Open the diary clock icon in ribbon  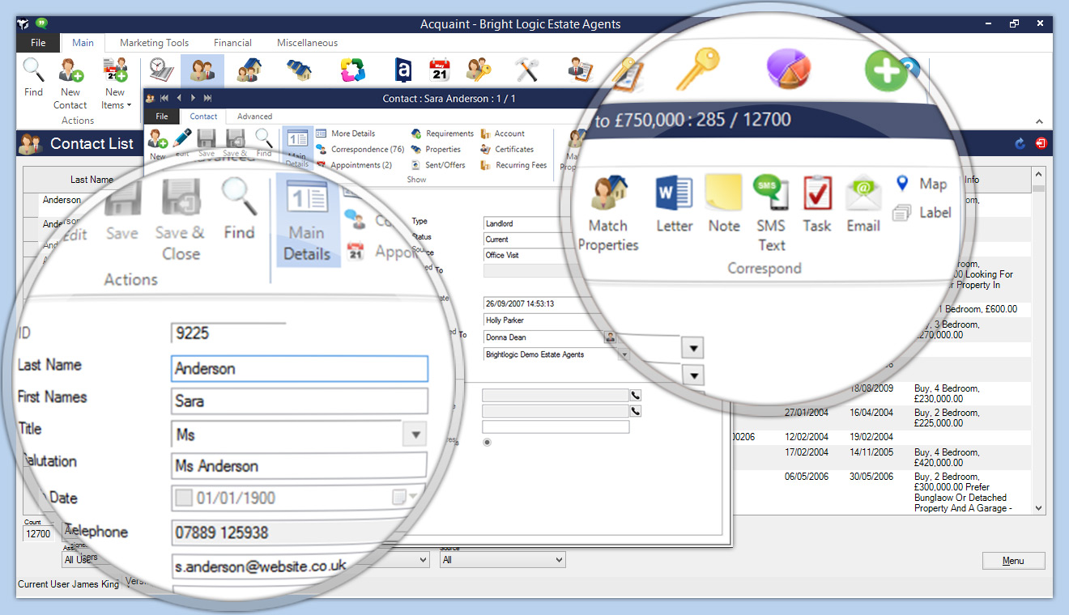(x=162, y=70)
